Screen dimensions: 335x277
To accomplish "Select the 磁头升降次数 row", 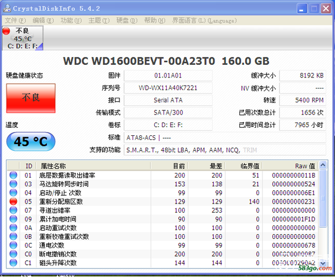I will [x=163, y=263].
